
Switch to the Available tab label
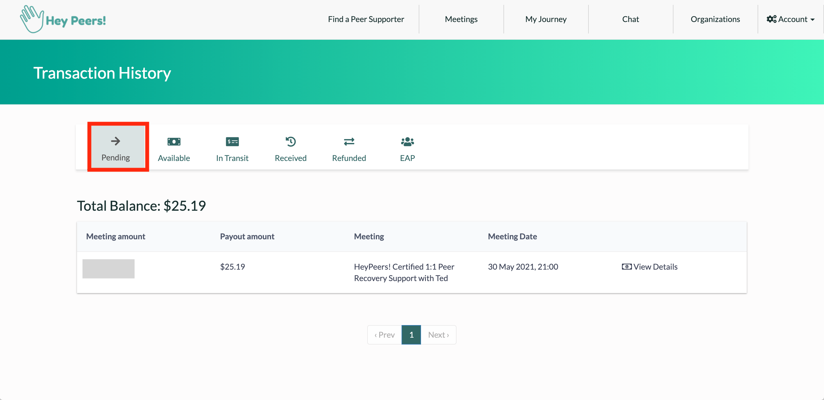(x=174, y=158)
